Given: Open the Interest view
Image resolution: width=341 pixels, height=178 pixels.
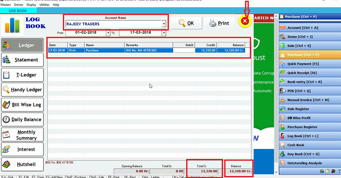Looking at the screenshot, I should point(22,149).
